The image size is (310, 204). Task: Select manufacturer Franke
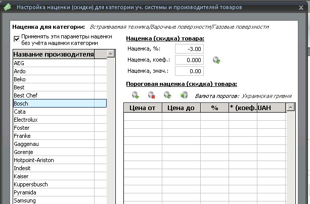[60, 136]
